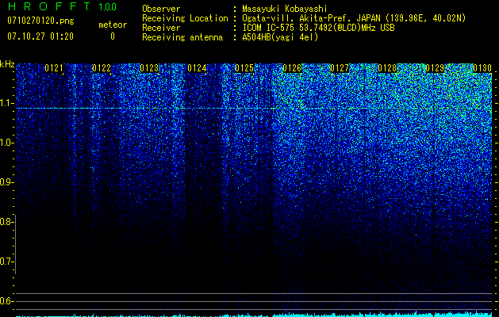Click the meteor count value 0
499x317 pixels.
click(113, 36)
